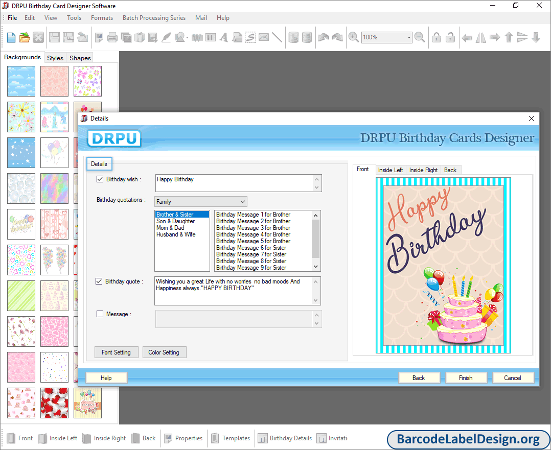Select Birthday Message 3 for Brother
Viewport: 551px width, 450px height.
[254, 228]
